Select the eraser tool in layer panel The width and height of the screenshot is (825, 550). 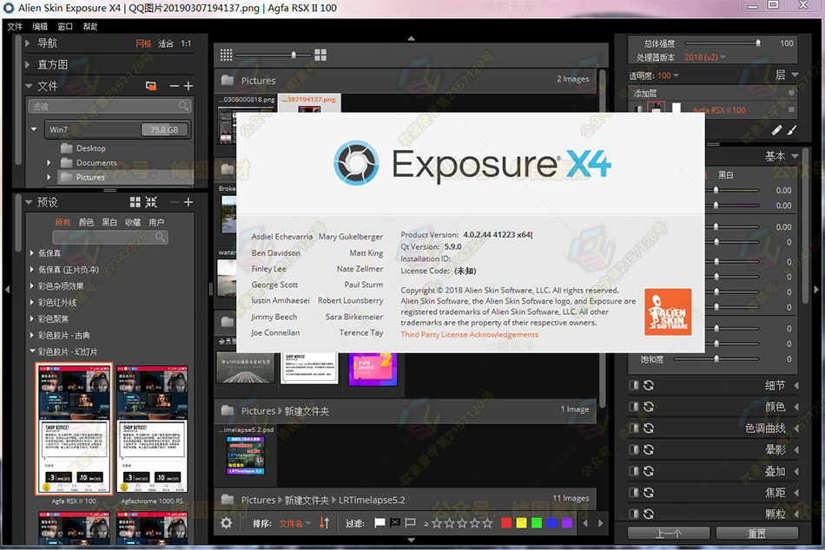click(776, 130)
